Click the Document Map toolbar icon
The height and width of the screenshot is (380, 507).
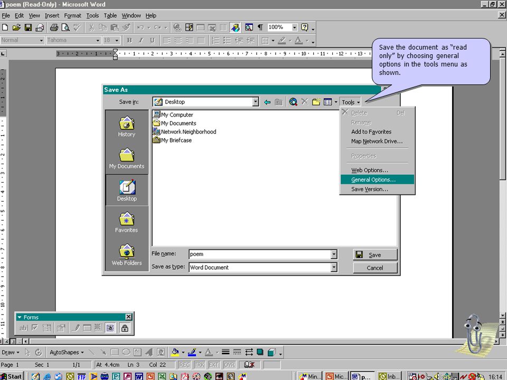click(249, 27)
